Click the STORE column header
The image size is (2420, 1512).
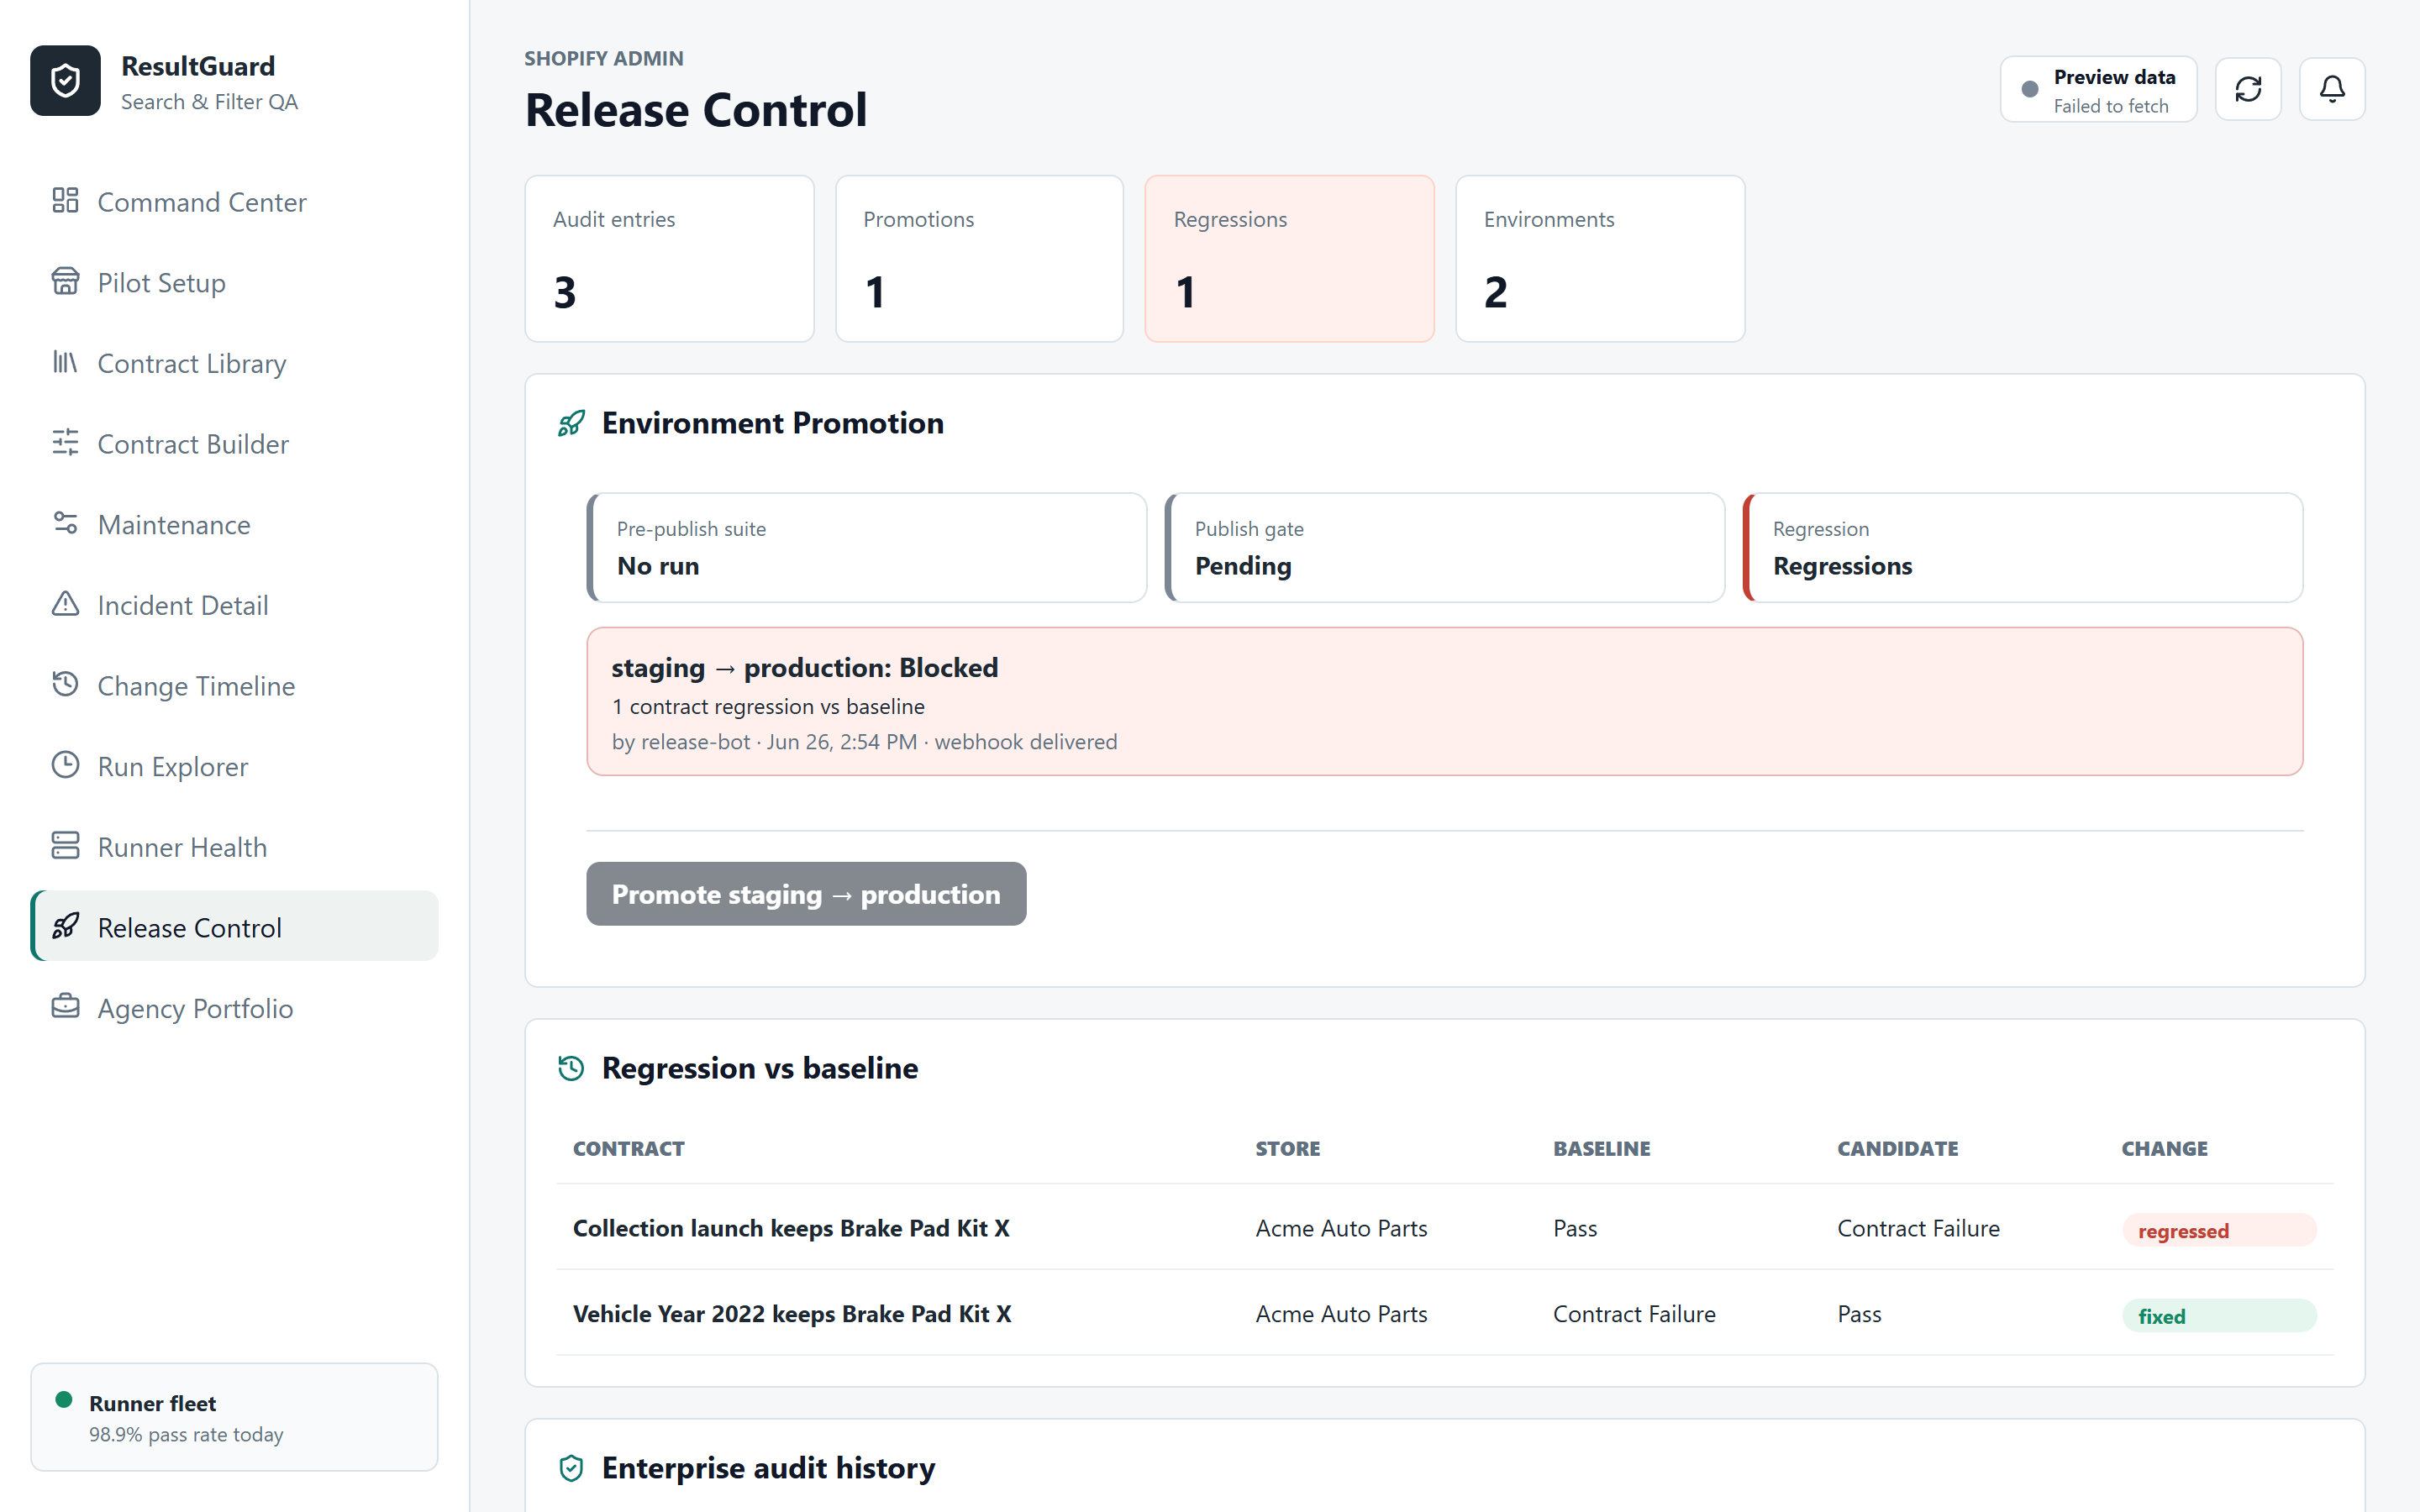pos(1288,1149)
